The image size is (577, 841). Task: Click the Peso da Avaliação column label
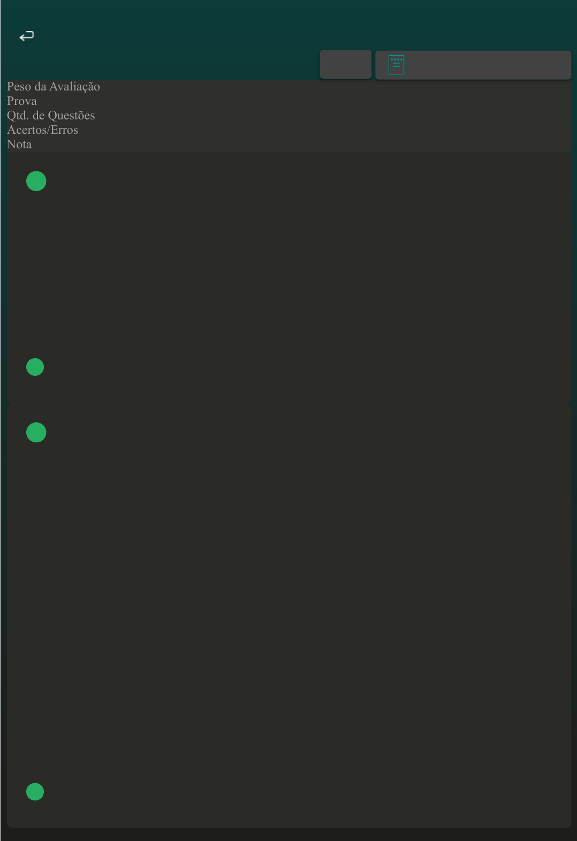[x=54, y=87]
